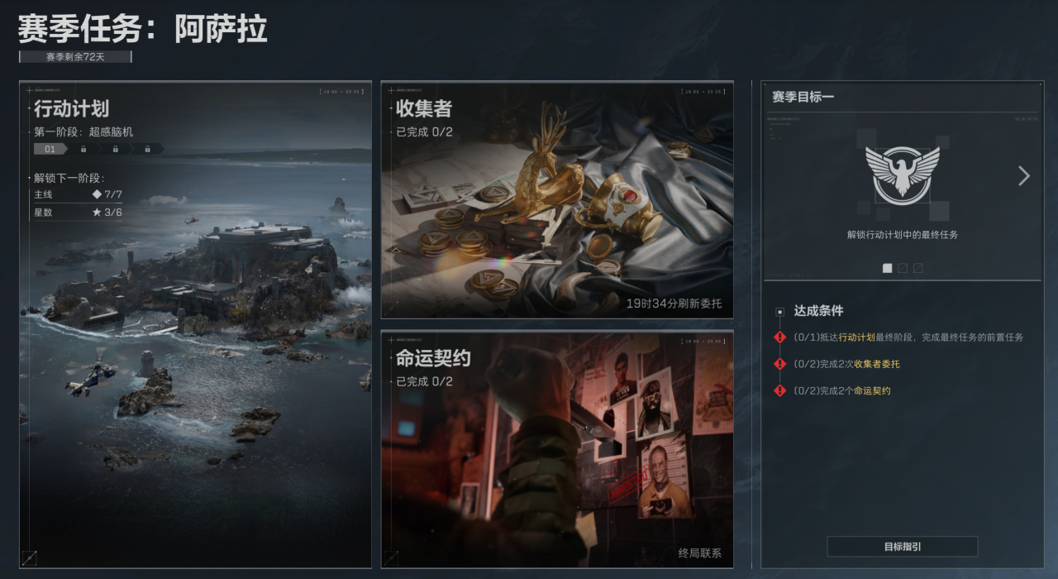
Task: Open the 命运契约 card with wanted posters
Action: click(x=557, y=449)
